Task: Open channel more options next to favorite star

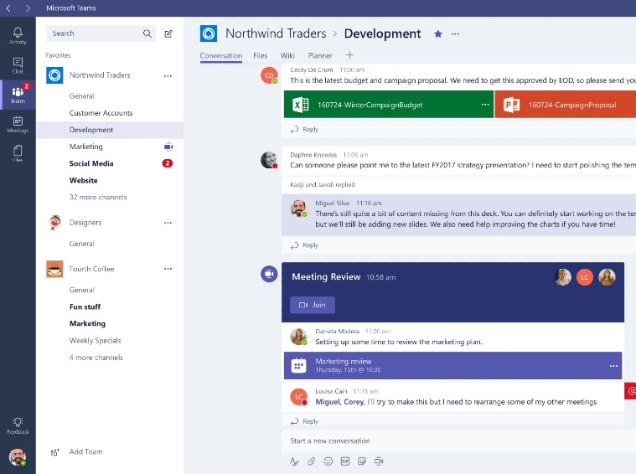Action: pos(455,33)
